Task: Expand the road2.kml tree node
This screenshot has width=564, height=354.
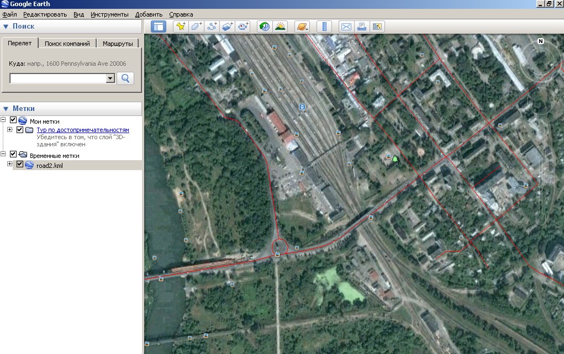Action: point(9,164)
